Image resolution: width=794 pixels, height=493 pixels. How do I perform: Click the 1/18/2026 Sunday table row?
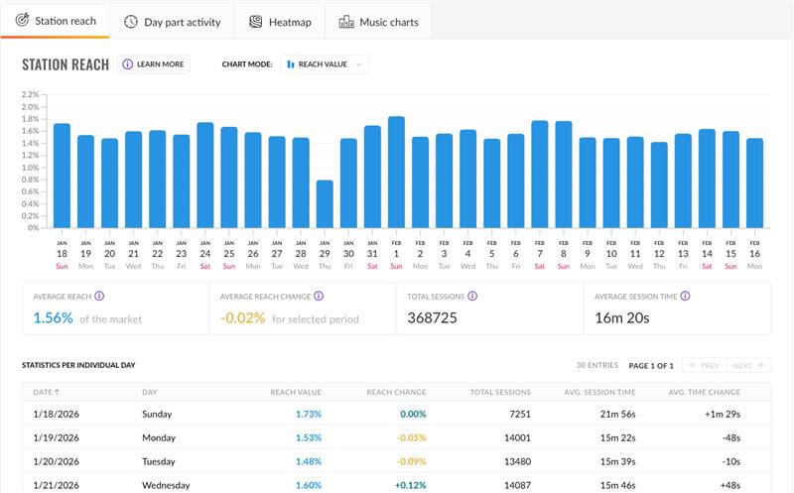coord(397,413)
